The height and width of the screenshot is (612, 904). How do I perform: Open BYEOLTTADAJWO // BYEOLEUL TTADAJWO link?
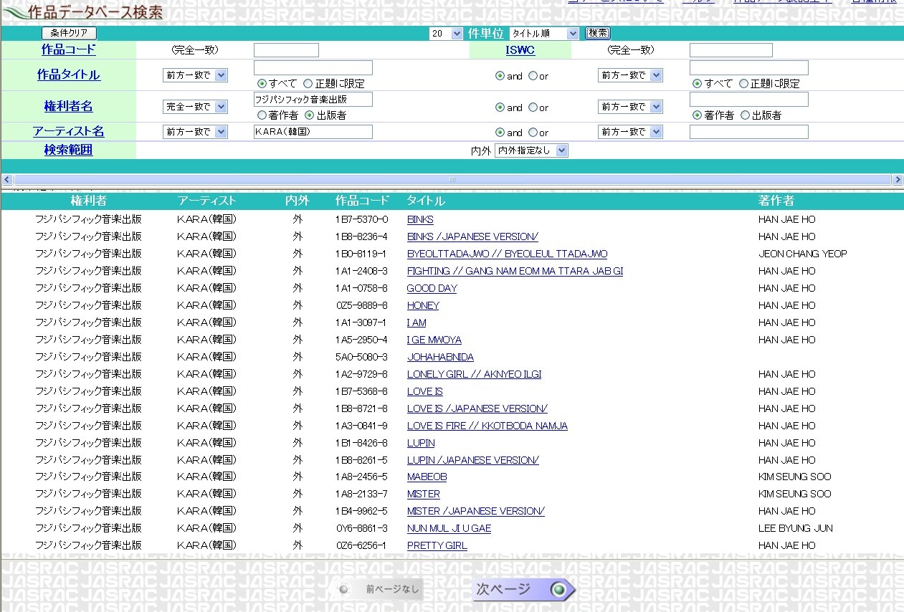507,254
